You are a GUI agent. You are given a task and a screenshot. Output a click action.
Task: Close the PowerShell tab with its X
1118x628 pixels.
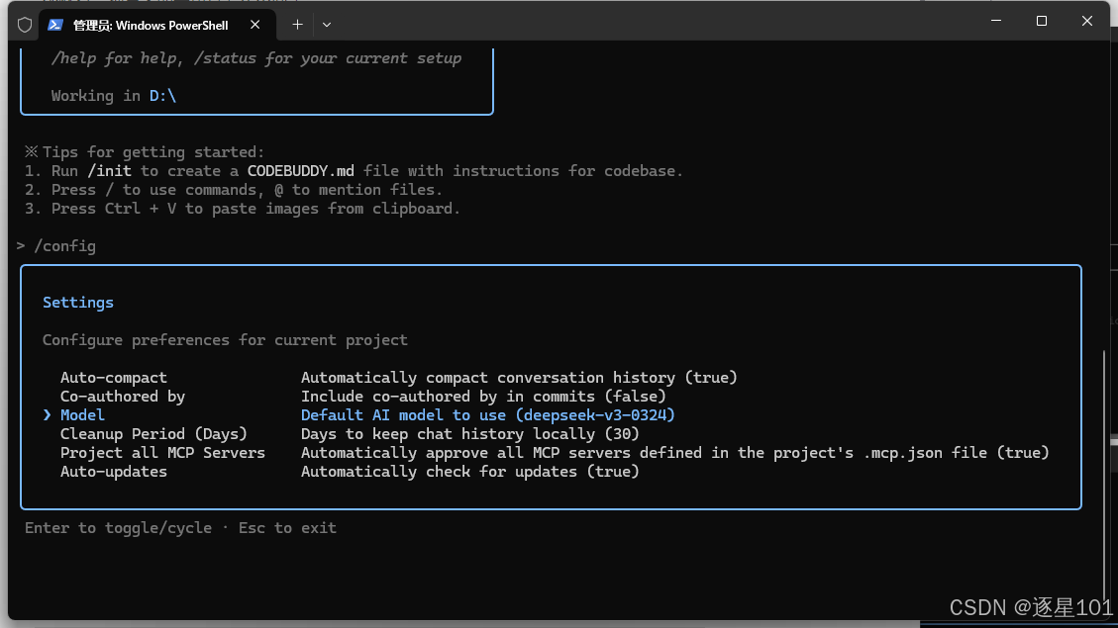[x=254, y=25]
